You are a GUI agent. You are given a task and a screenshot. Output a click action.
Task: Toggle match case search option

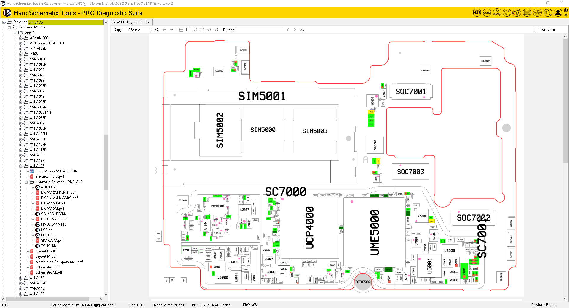302,30
